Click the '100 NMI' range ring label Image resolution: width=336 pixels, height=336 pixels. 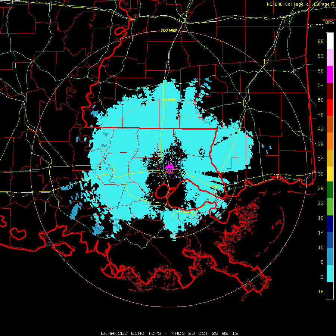(169, 31)
